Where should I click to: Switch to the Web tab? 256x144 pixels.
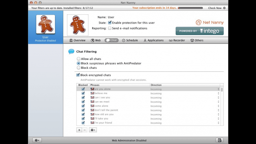(96, 40)
